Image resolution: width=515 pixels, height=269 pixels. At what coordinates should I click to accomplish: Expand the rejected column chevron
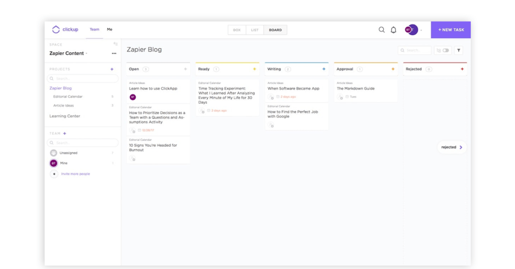(461, 147)
